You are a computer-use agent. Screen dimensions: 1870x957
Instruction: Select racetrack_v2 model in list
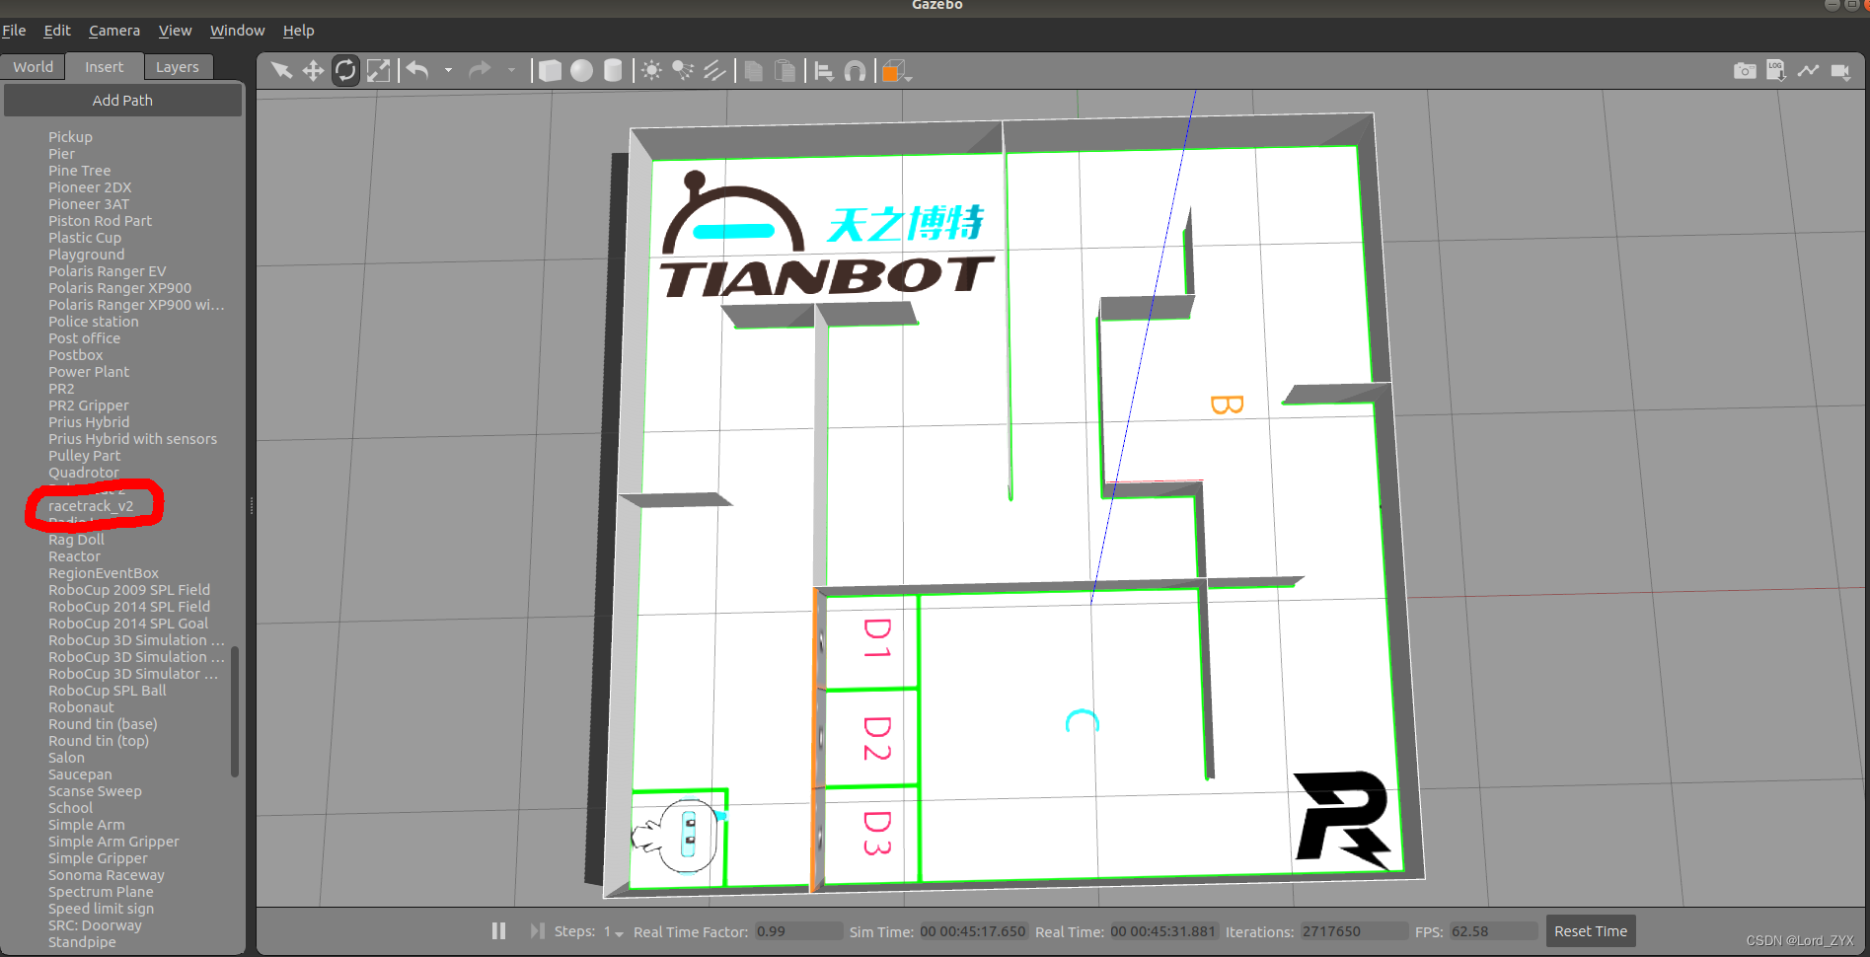[x=91, y=506]
